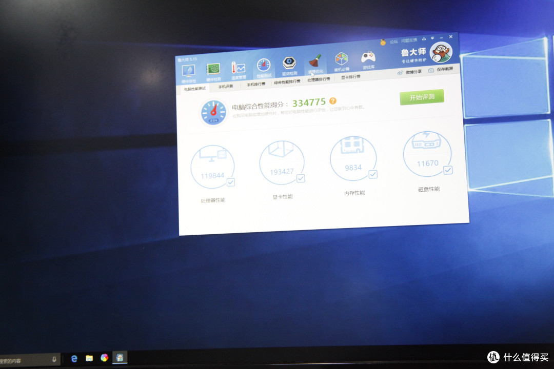Open the 论坛 forum link
This screenshot has height=369, width=554.
tap(393, 42)
